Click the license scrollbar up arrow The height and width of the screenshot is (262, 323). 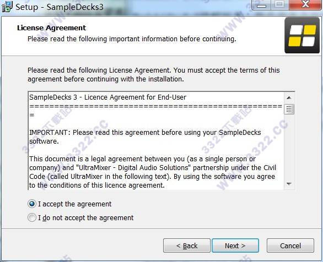point(289,97)
